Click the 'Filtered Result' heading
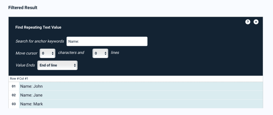Viewport: 273px width, 115px height. (x=23, y=8)
